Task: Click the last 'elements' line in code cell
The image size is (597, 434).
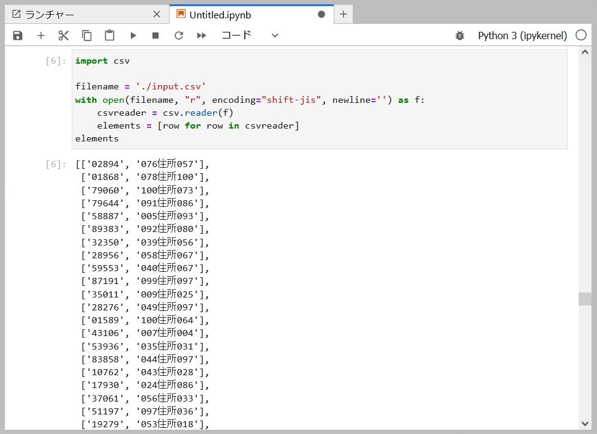Action: [x=97, y=138]
